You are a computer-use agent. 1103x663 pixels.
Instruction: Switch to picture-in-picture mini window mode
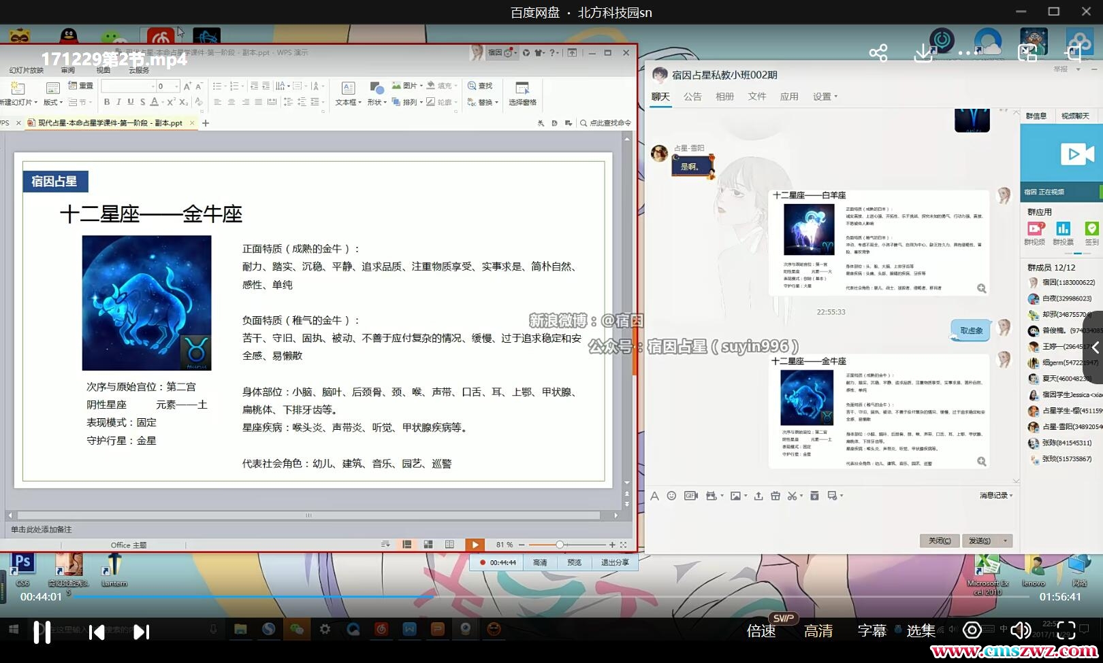[1027, 53]
